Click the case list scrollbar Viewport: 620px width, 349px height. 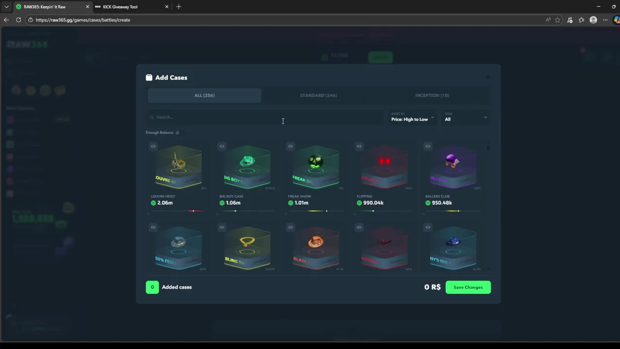[x=488, y=147]
